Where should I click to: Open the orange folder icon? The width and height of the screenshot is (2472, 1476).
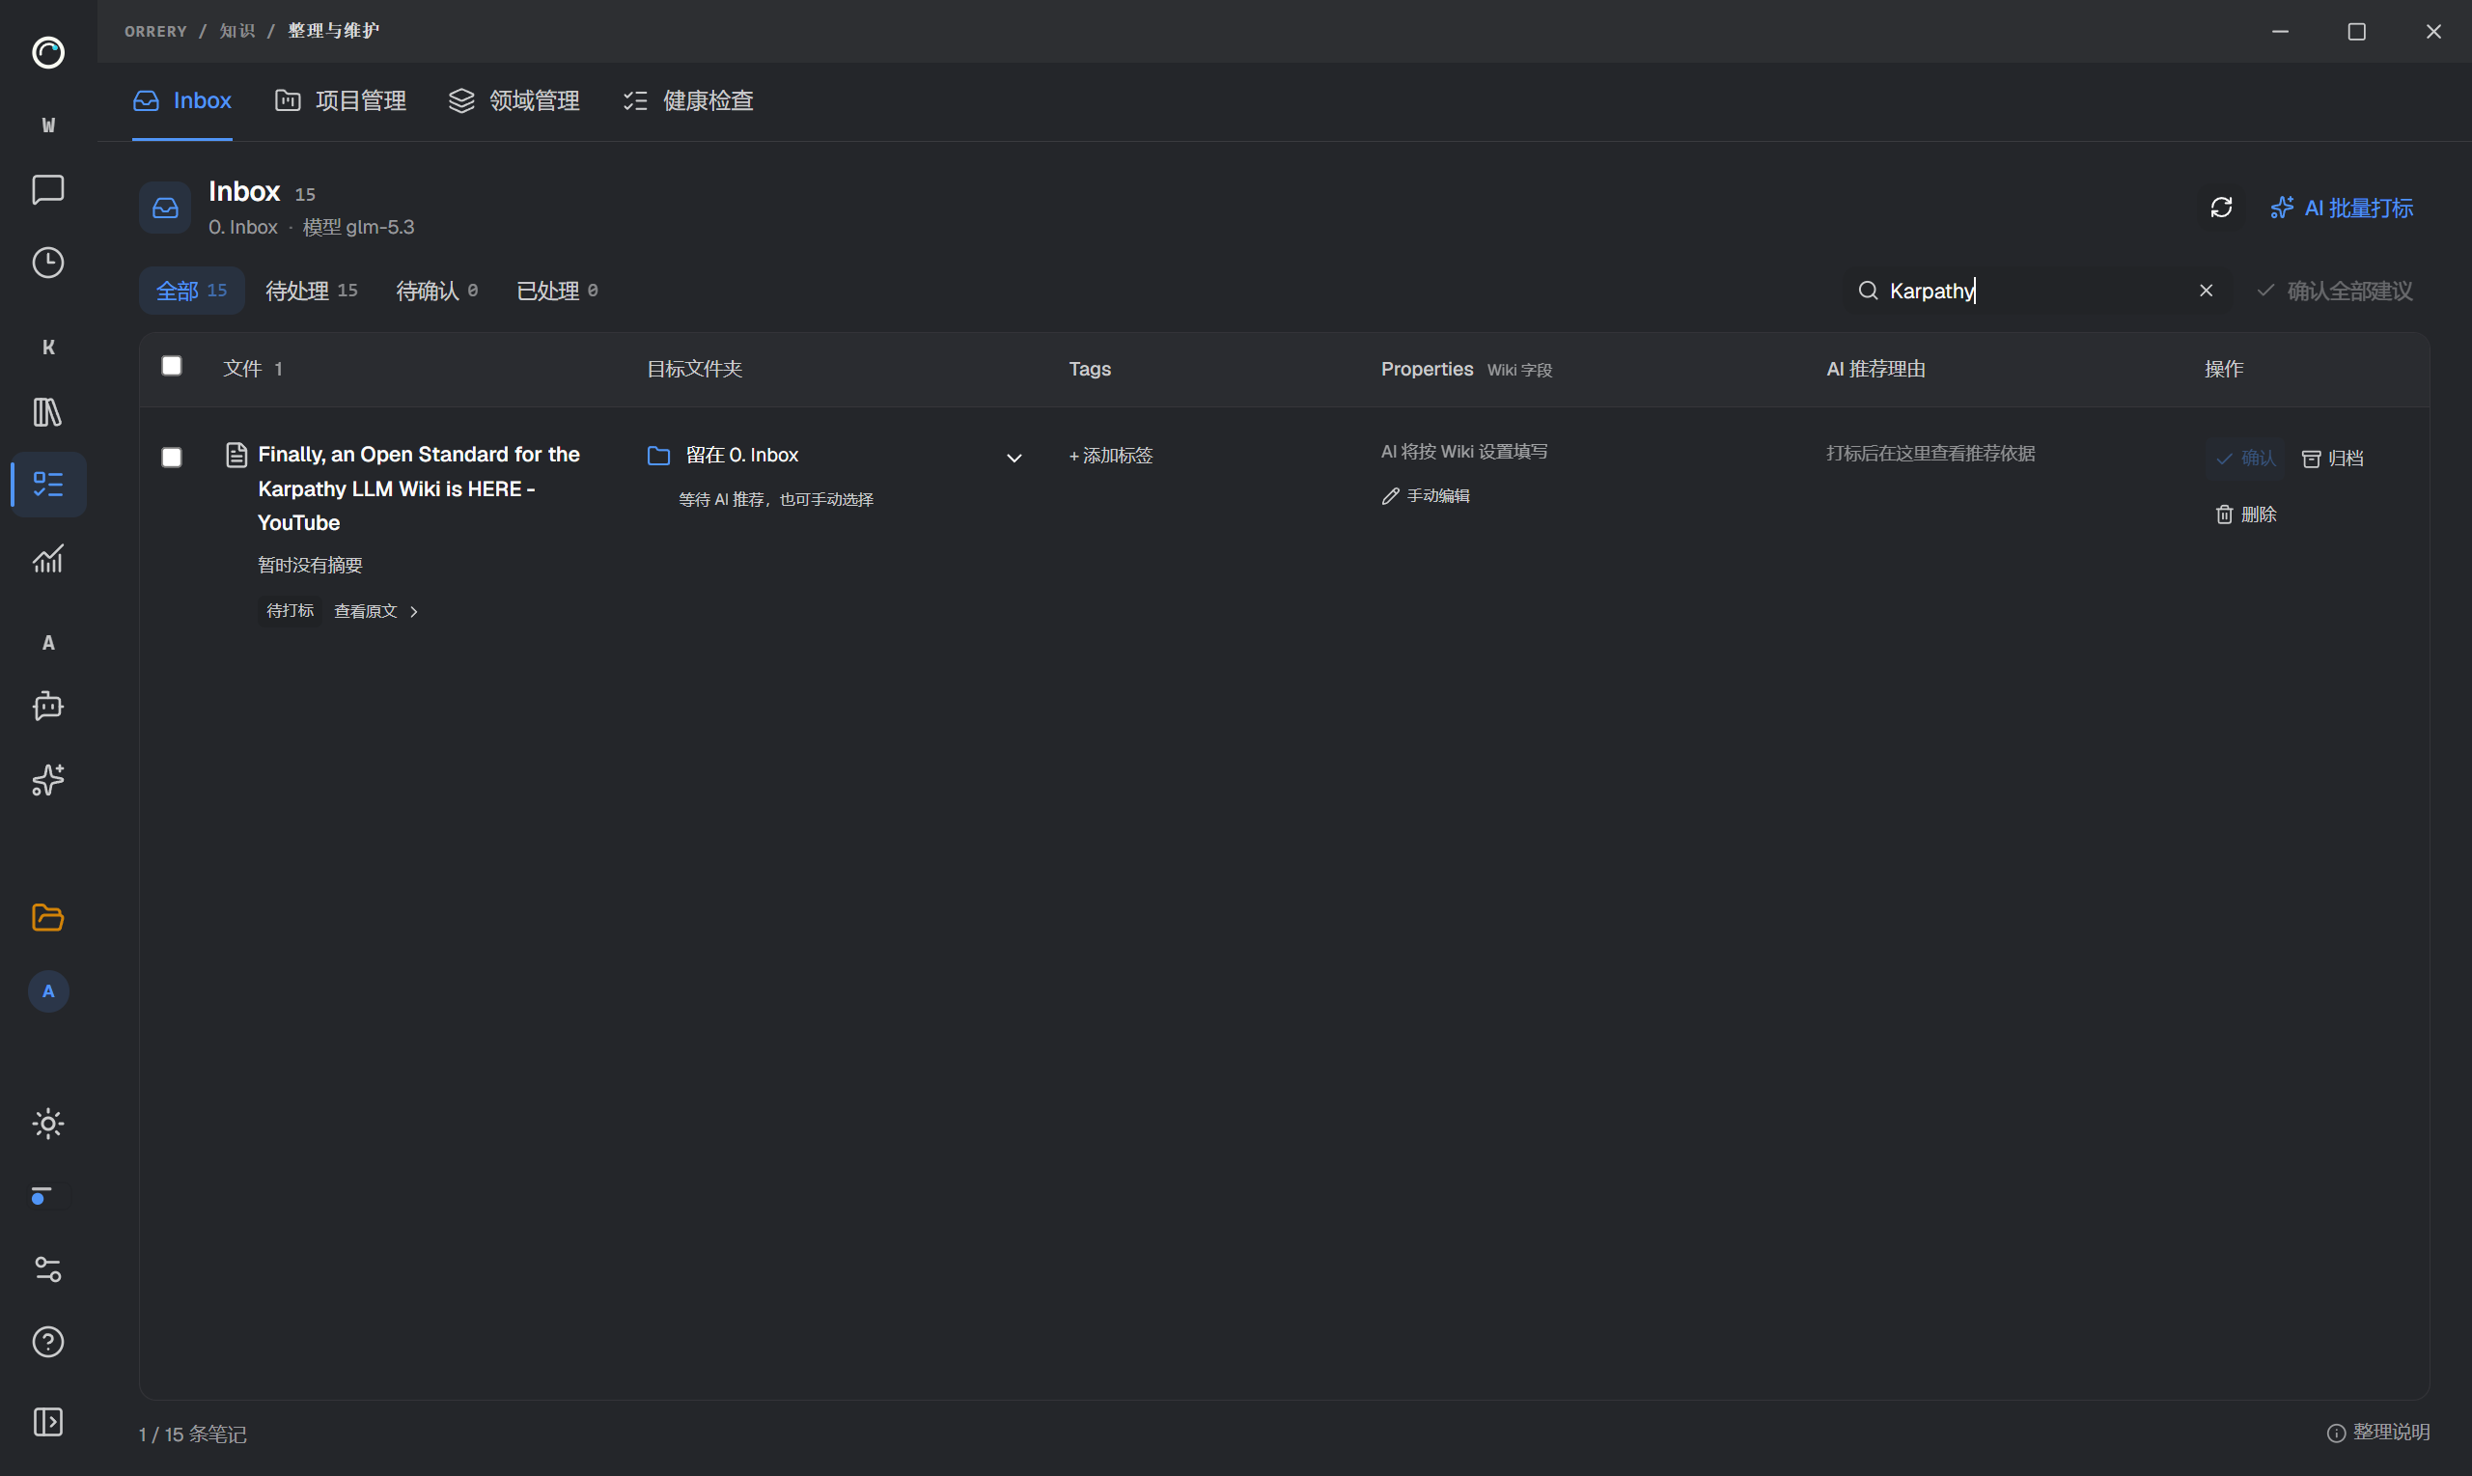[x=47, y=917]
